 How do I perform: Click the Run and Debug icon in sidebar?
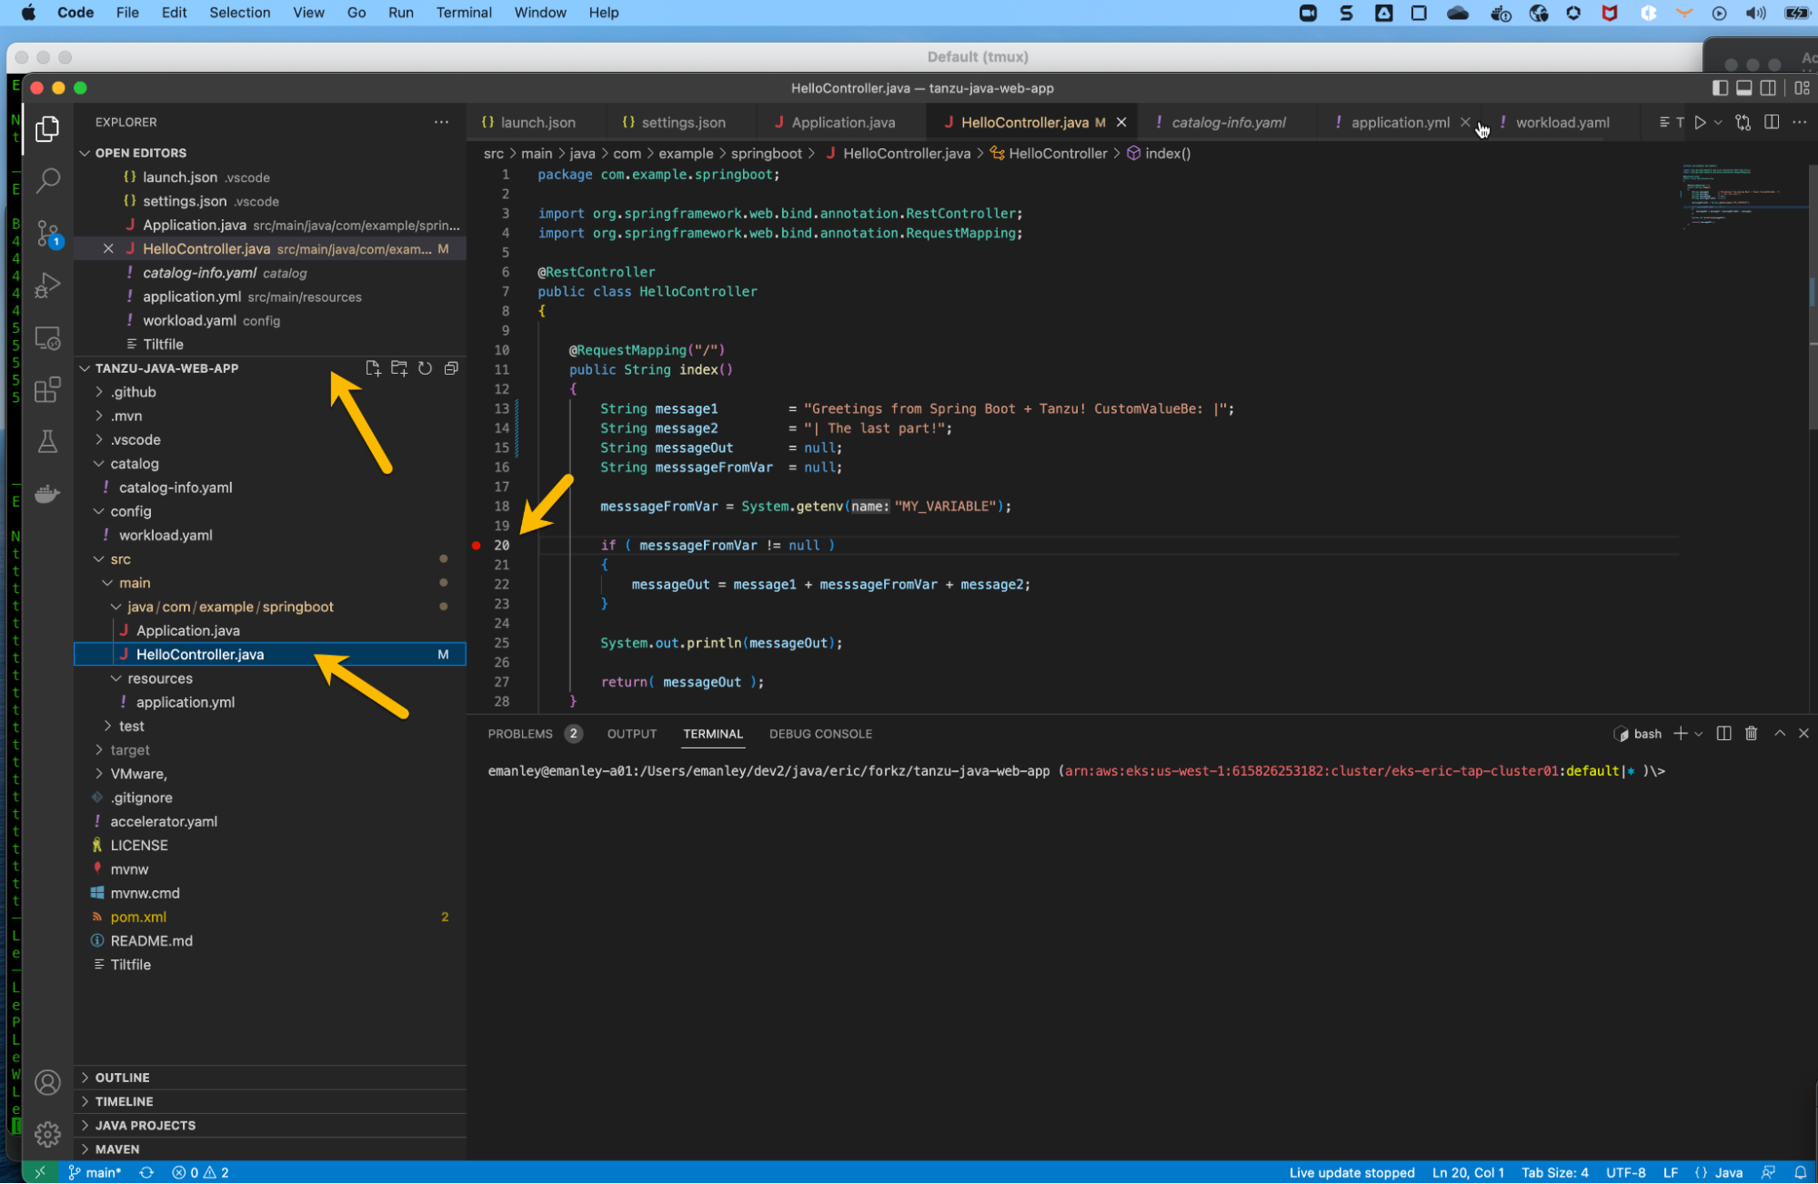[46, 285]
